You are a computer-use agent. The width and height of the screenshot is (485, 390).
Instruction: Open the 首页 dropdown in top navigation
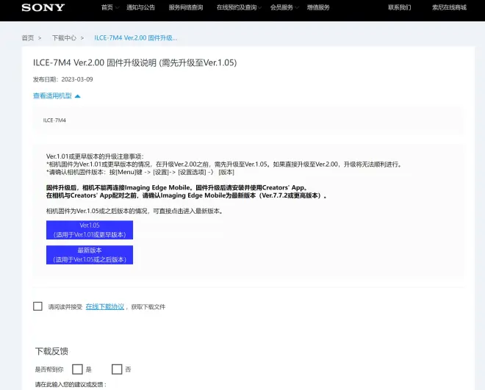[109, 7]
